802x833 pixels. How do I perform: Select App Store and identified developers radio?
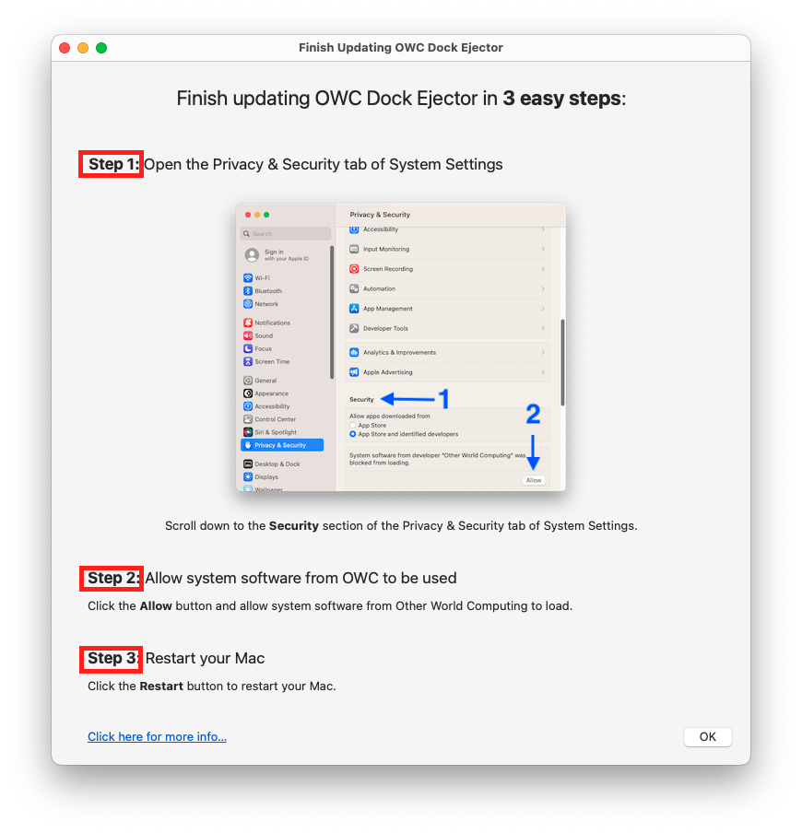click(352, 434)
